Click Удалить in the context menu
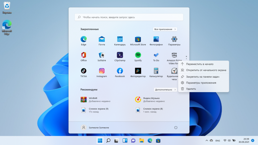 [191, 89]
